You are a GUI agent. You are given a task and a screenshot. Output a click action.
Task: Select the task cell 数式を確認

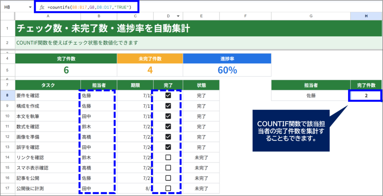(x=48, y=126)
